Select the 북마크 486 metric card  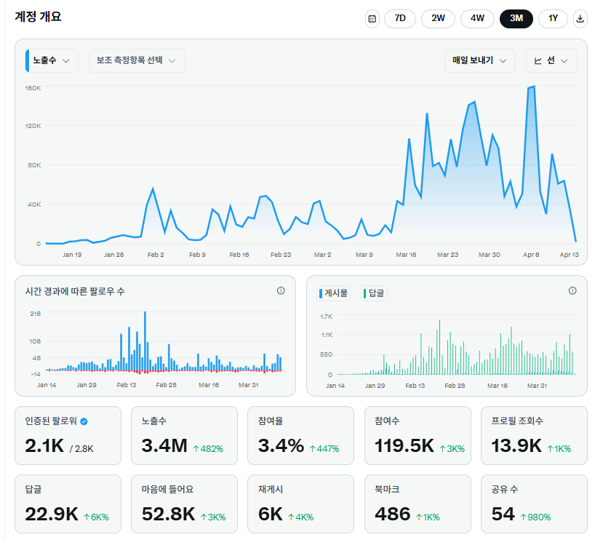click(x=418, y=504)
